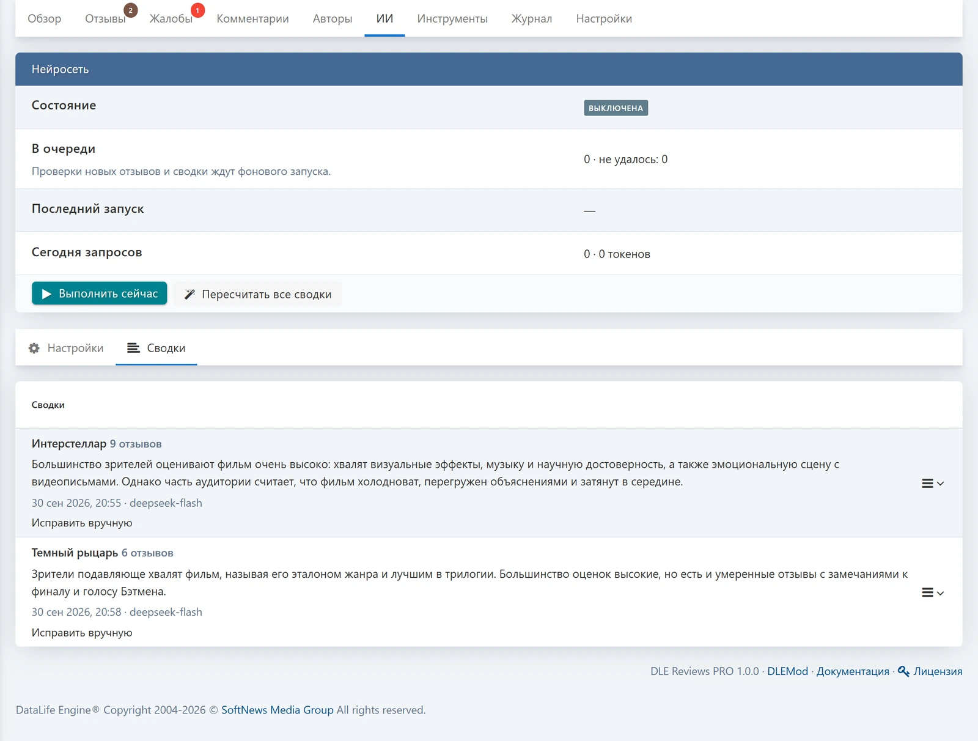The width and height of the screenshot is (978, 741).
Task: Click the 30 сен 2026, 20:55 timestamp
Action: pos(76,503)
